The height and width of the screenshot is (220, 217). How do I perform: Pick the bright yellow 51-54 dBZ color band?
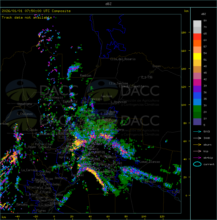(197, 56)
